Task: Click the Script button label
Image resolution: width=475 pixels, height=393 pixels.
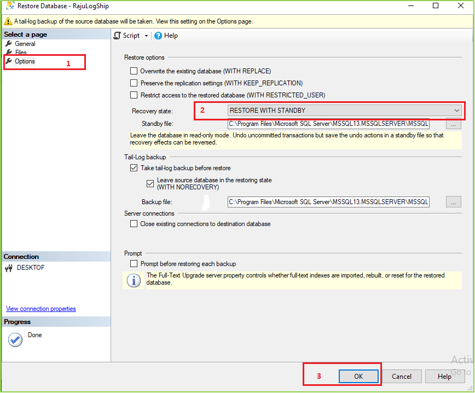Action: [x=131, y=36]
